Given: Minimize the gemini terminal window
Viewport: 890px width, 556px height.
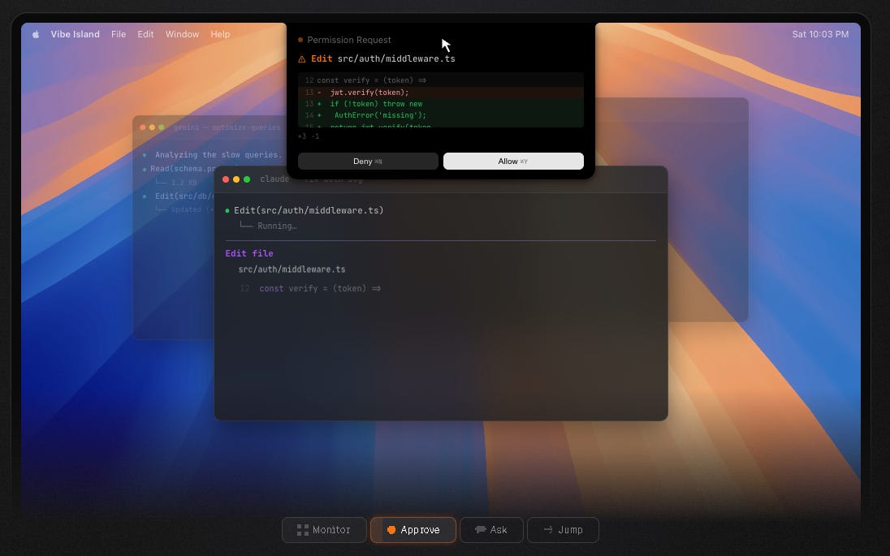Looking at the screenshot, I should coord(152,127).
